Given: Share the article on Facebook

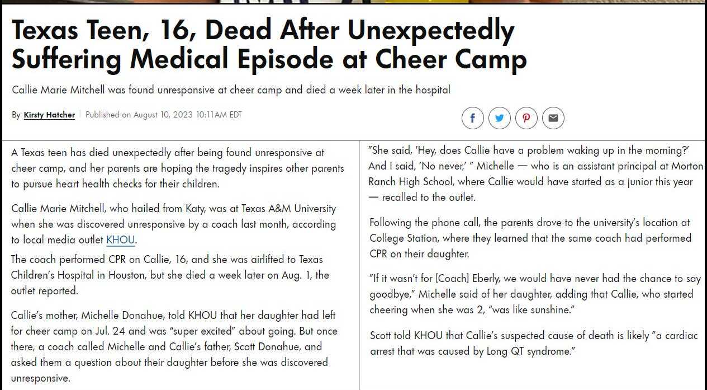Looking at the screenshot, I should [472, 118].
